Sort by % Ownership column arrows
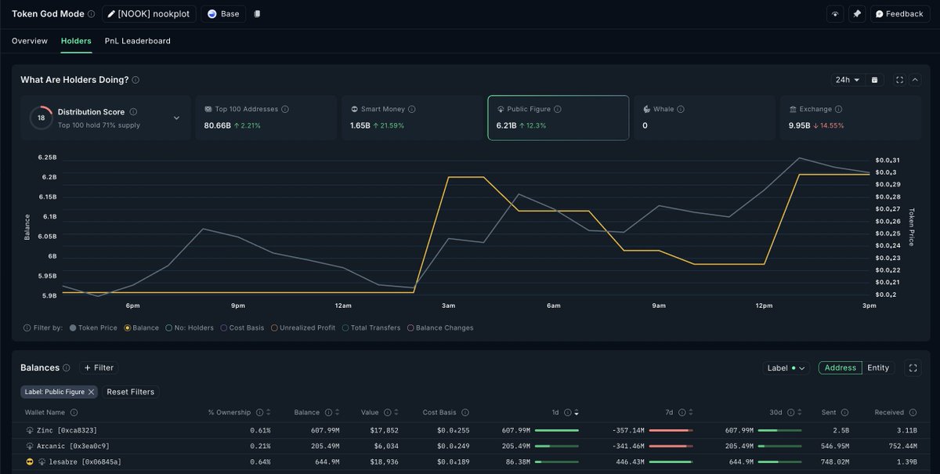Viewport: 940px width, 474px height. tap(269, 412)
